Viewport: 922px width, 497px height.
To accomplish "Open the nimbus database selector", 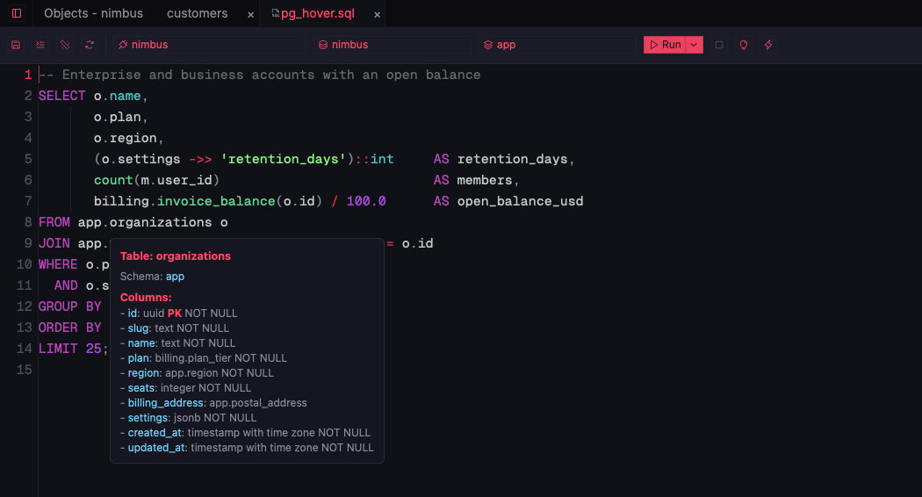I will [392, 45].
